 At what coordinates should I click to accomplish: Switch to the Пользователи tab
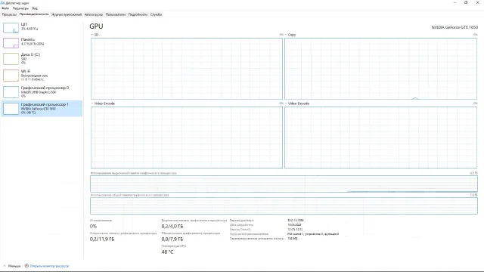116,14
